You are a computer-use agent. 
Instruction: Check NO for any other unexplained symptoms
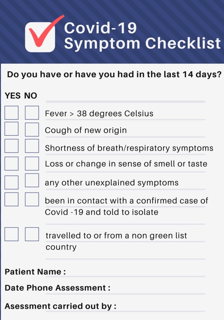(32, 180)
